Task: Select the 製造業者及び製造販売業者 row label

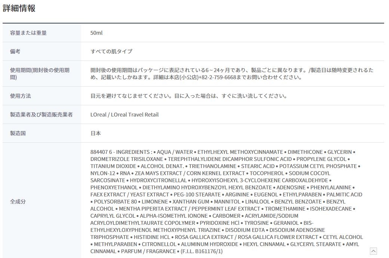Action: 42,115
